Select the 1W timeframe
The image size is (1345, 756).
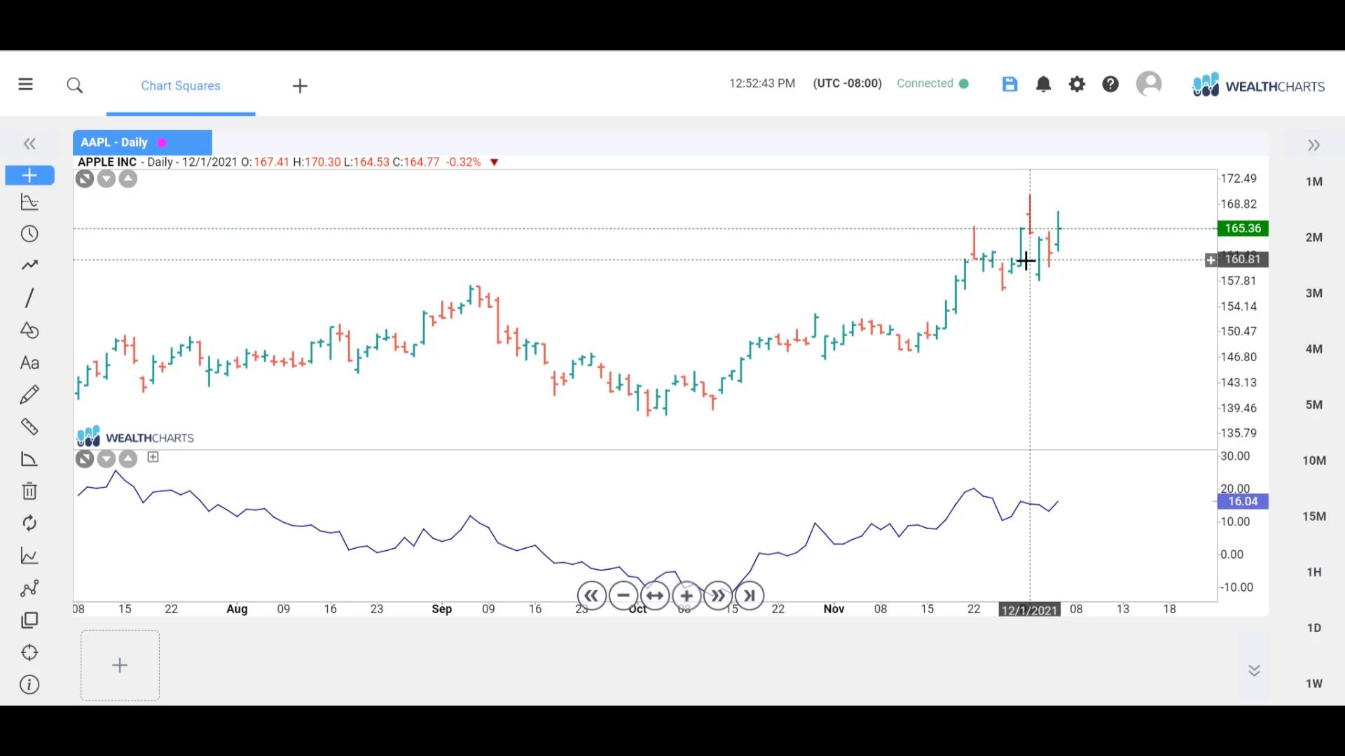(1314, 684)
